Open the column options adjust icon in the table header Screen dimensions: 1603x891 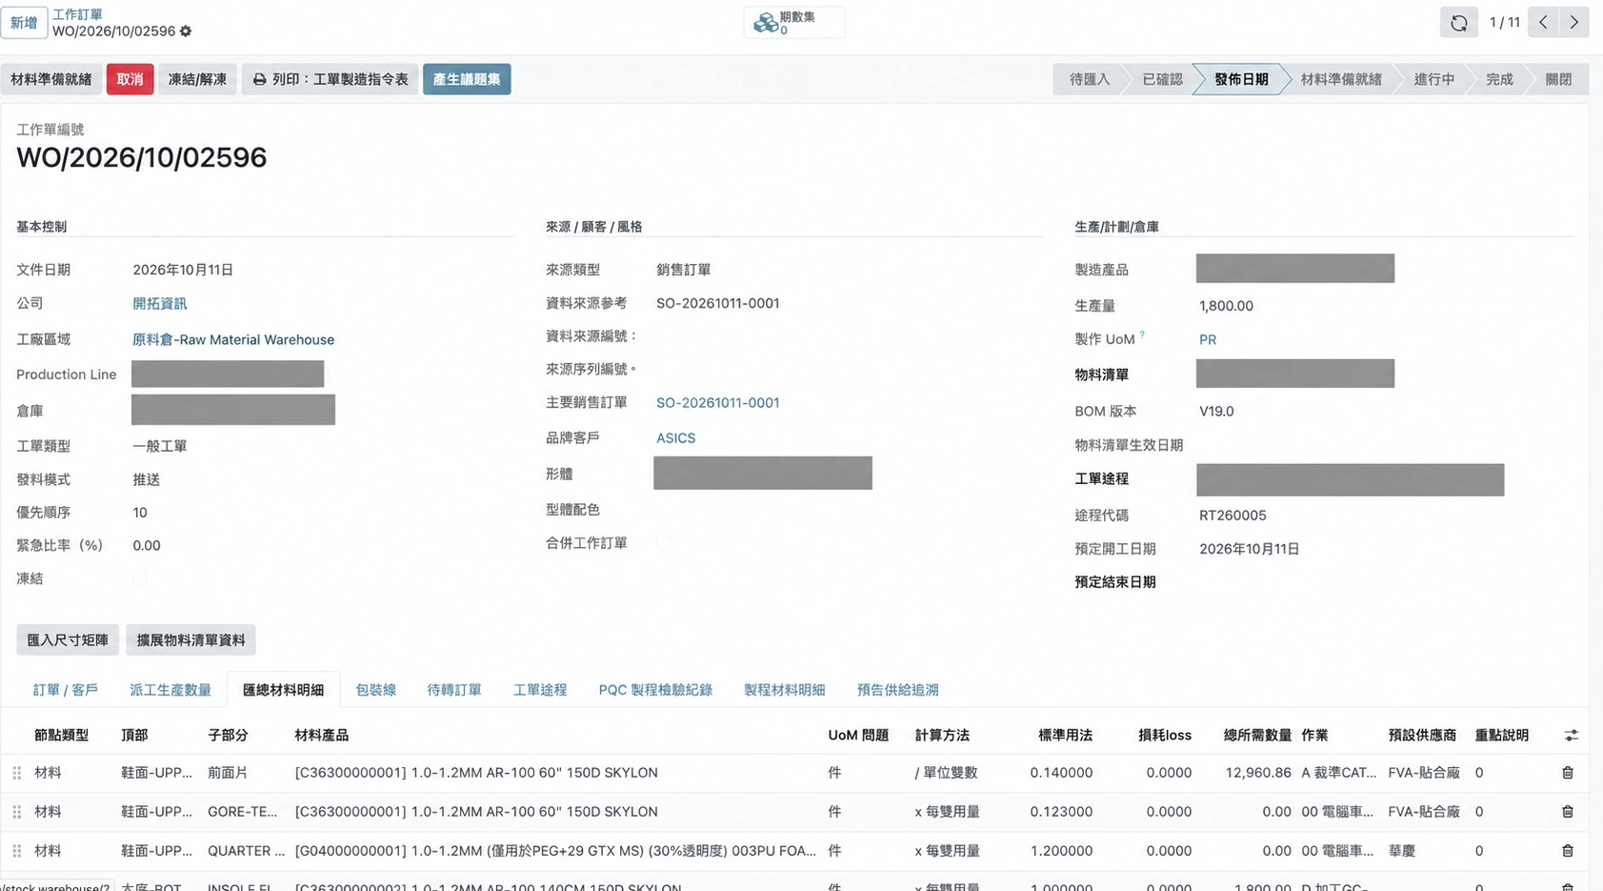[1571, 736]
